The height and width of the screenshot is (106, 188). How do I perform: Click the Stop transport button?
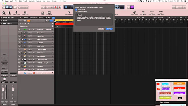pos(43,7)
